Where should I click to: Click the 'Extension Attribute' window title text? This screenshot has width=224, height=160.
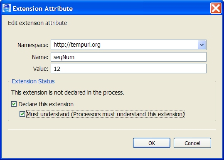click(43, 9)
